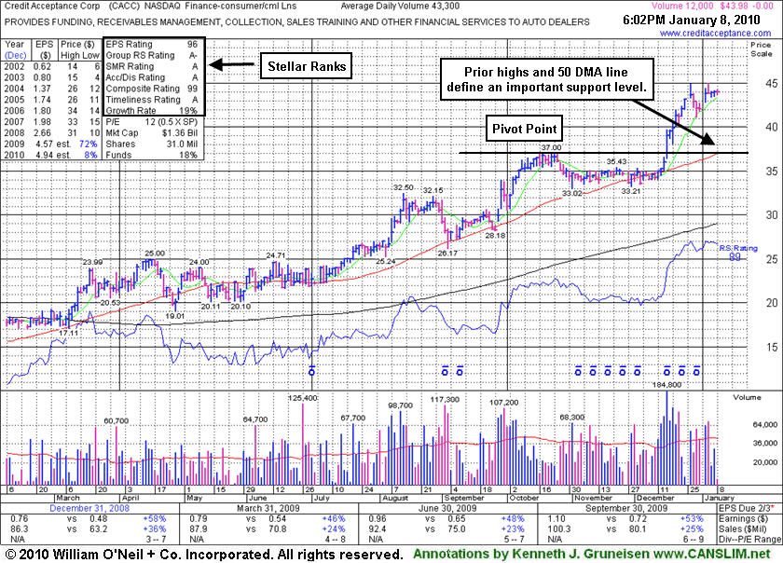Click the 37.00 price high label
Image resolution: width=783 pixels, height=563 pixels.
(x=552, y=147)
